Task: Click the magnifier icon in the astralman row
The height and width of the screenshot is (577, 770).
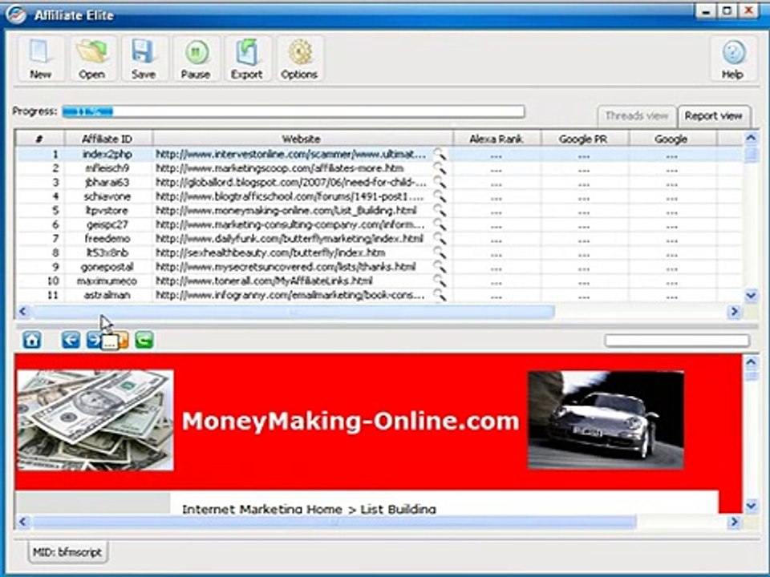Action: tap(440, 296)
